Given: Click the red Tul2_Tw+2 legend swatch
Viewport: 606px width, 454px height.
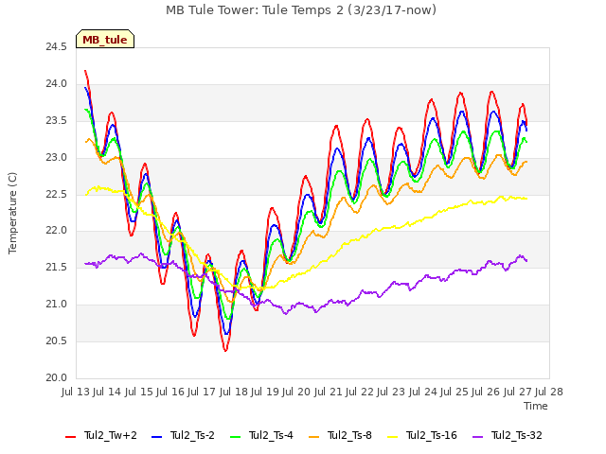Looking at the screenshot, I should click(x=70, y=437).
